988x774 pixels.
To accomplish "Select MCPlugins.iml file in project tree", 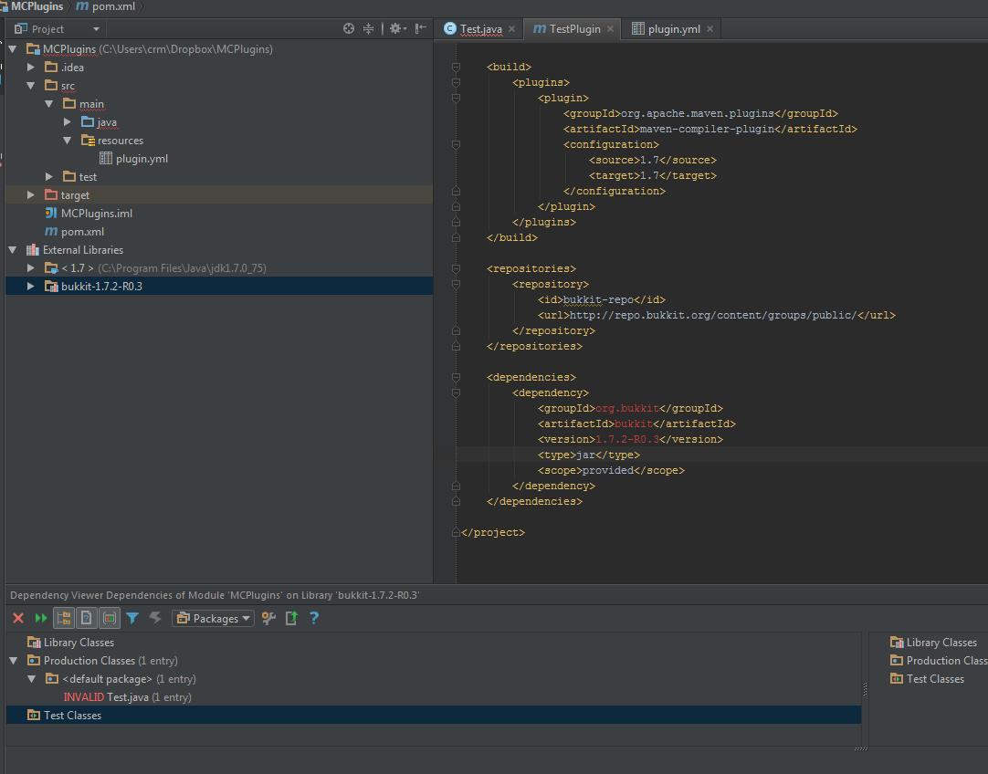I will (96, 214).
